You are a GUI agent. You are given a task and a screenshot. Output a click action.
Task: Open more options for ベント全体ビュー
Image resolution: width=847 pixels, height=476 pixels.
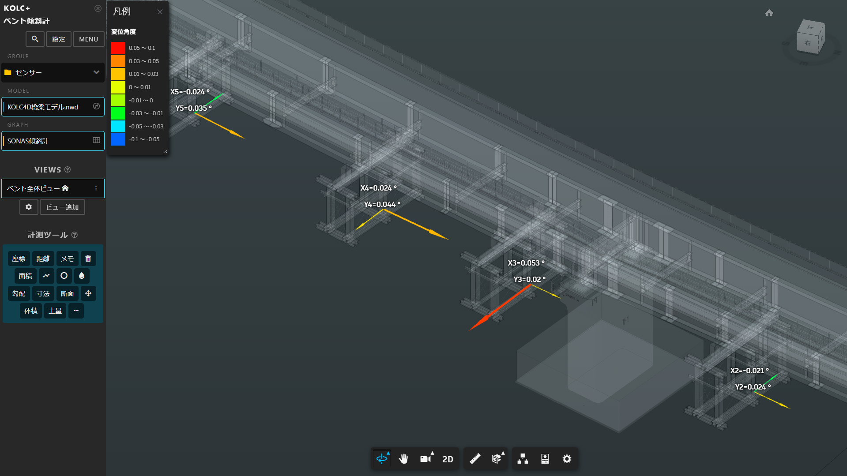pyautogui.click(x=96, y=188)
